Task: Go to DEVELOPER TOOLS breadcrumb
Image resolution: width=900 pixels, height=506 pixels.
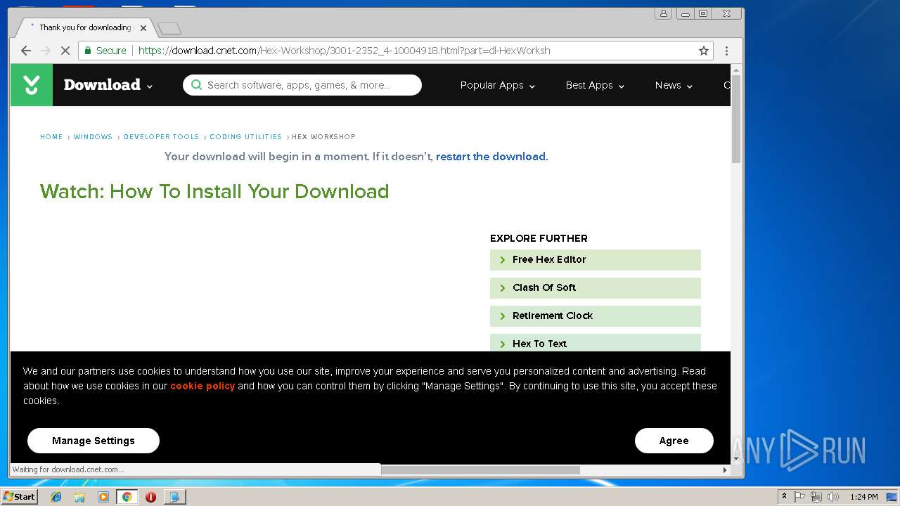Action: (x=161, y=137)
